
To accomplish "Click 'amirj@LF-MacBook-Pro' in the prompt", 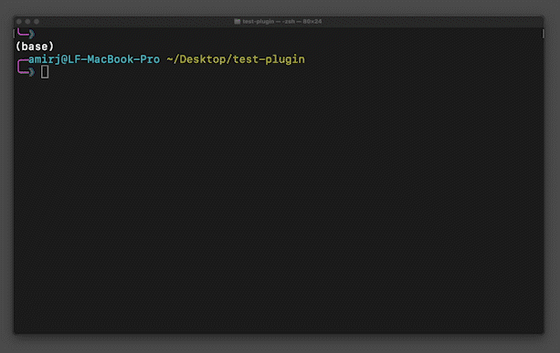I will coord(94,59).
